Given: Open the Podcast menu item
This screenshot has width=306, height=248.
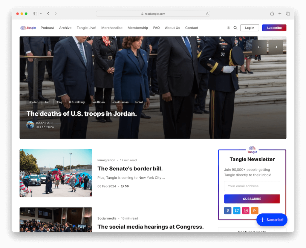Looking at the screenshot, I should [x=47, y=28].
